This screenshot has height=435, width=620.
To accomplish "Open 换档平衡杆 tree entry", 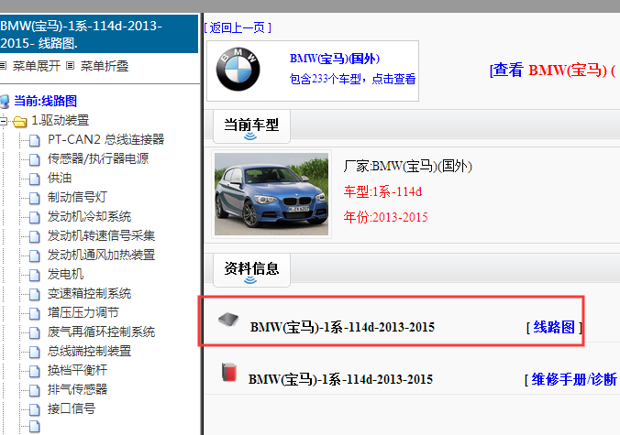I will [x=77, y=371].
